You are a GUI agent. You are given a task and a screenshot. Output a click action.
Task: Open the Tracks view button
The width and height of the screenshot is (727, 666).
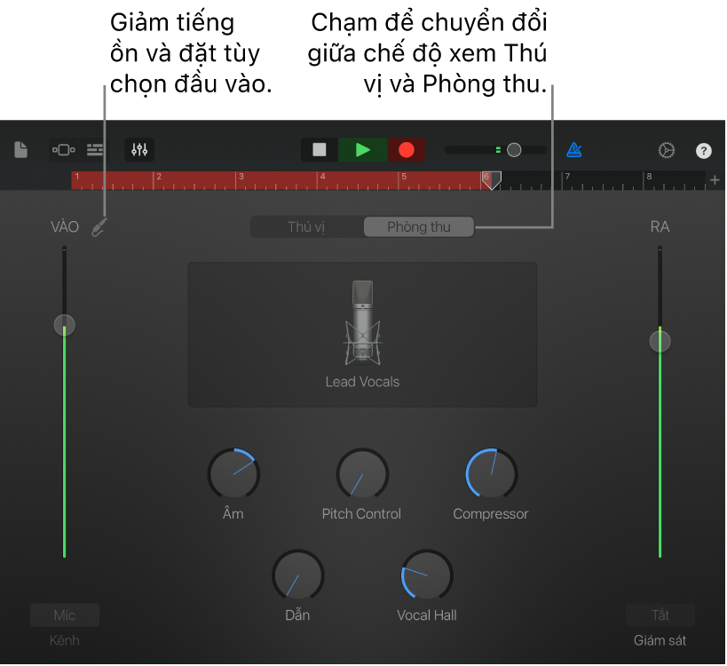point(95,150)
